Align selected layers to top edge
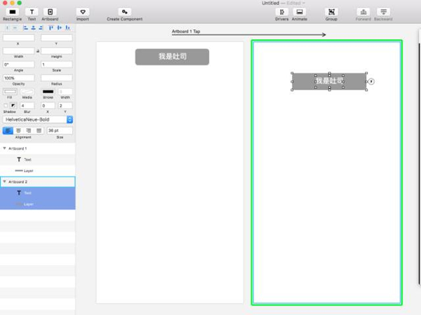421x315 pixels. click(x=51, y=27)
